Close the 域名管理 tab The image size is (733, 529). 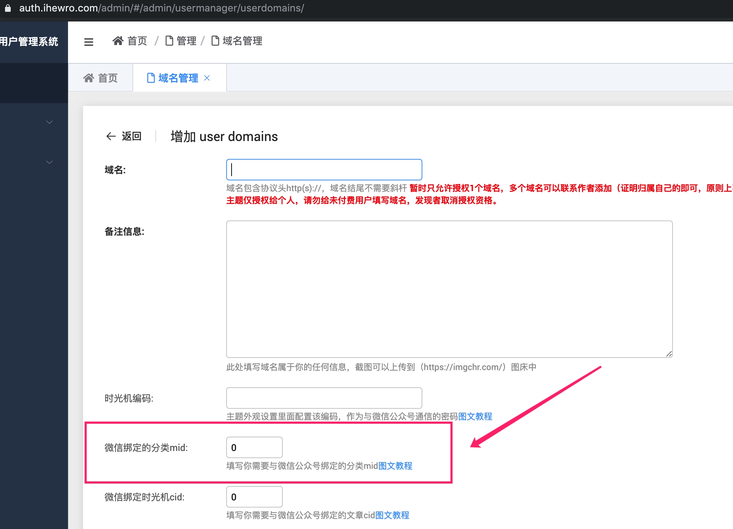(207, 78)
